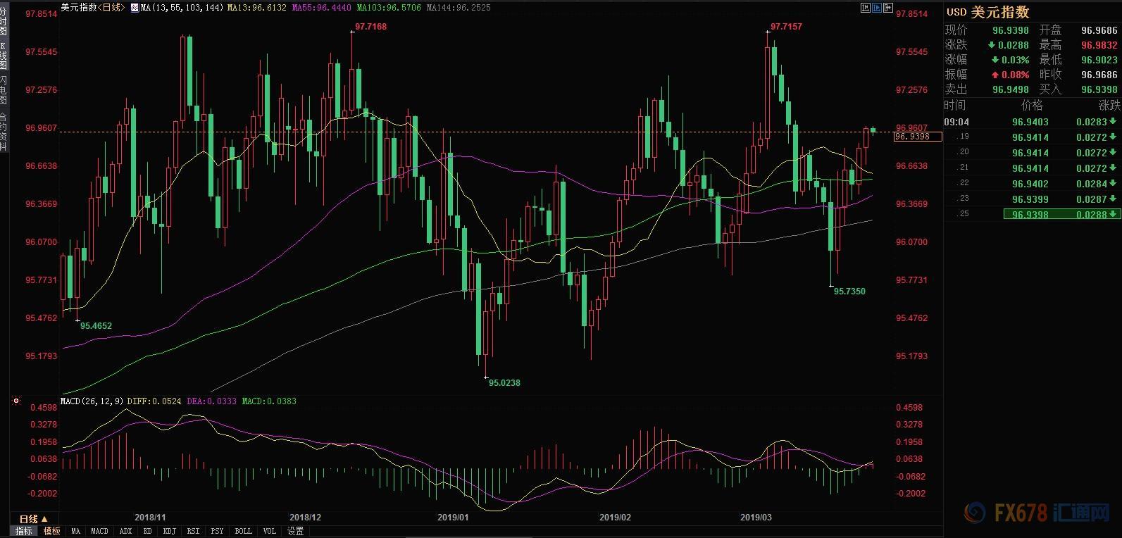The height and width of the screenshot is (538, 1122).
Task: Click the 2018/12 date label
Action: click(305, 518)
